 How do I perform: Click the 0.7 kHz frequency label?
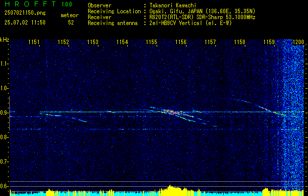tap(4, 162)
